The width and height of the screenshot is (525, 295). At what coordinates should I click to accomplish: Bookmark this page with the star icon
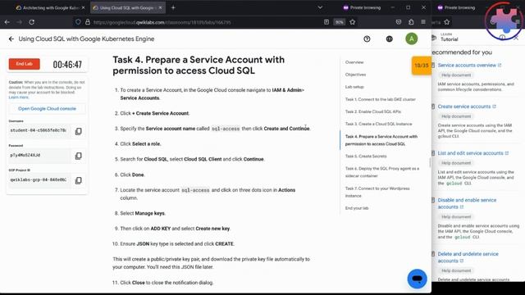pyautogui.click(x=352, y=22)
